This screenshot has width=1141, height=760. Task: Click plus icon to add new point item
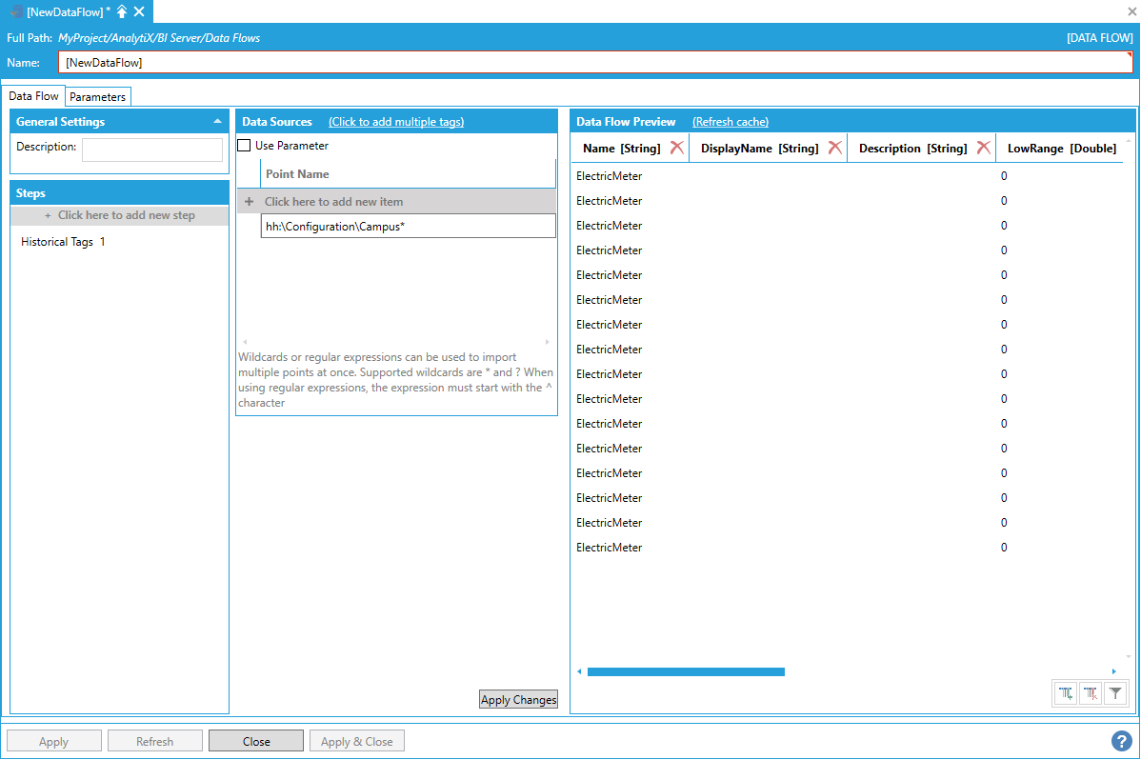point(250,202)
